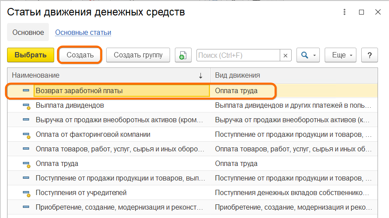Screen dimensions: 389x218
Task: Click the row icon of Выплата дивидендов
Action: coord(26,106)
